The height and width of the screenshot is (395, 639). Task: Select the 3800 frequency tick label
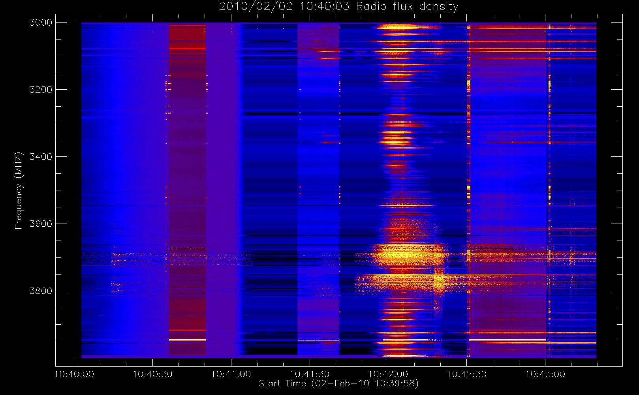pyautogui.click(x=41, y=291)
